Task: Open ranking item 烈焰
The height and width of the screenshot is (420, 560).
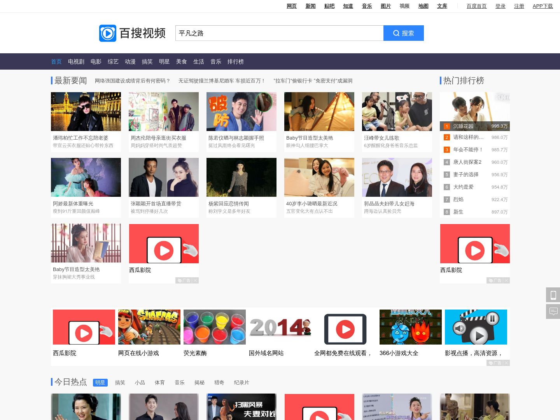Action: point(458,199)
